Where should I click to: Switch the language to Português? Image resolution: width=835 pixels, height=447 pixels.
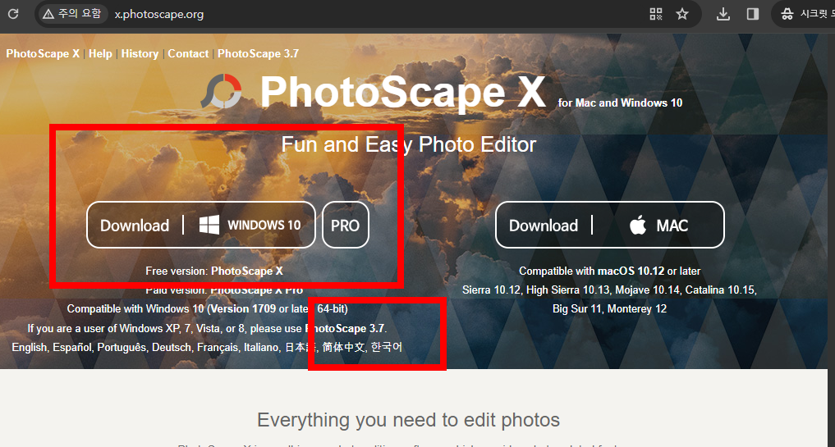[122, 348]
